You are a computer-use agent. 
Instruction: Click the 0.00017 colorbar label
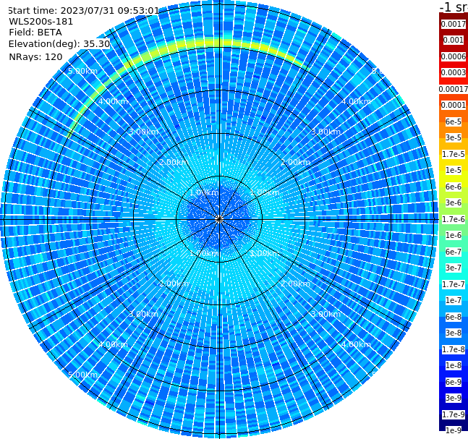coord(454,89)
